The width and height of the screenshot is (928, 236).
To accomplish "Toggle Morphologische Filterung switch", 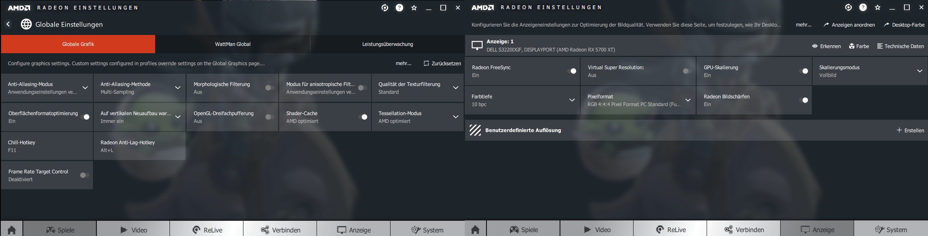I will tap(270, 88).
